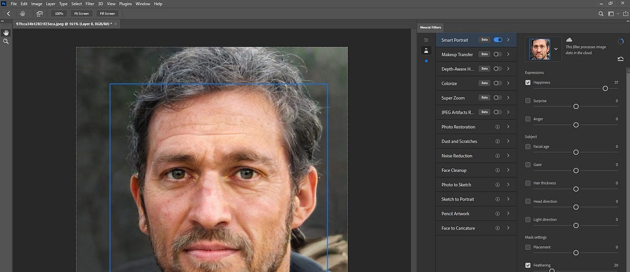Uncheck the Happiness checkbox
Screen dimensions: 630x272
(528, 82)
